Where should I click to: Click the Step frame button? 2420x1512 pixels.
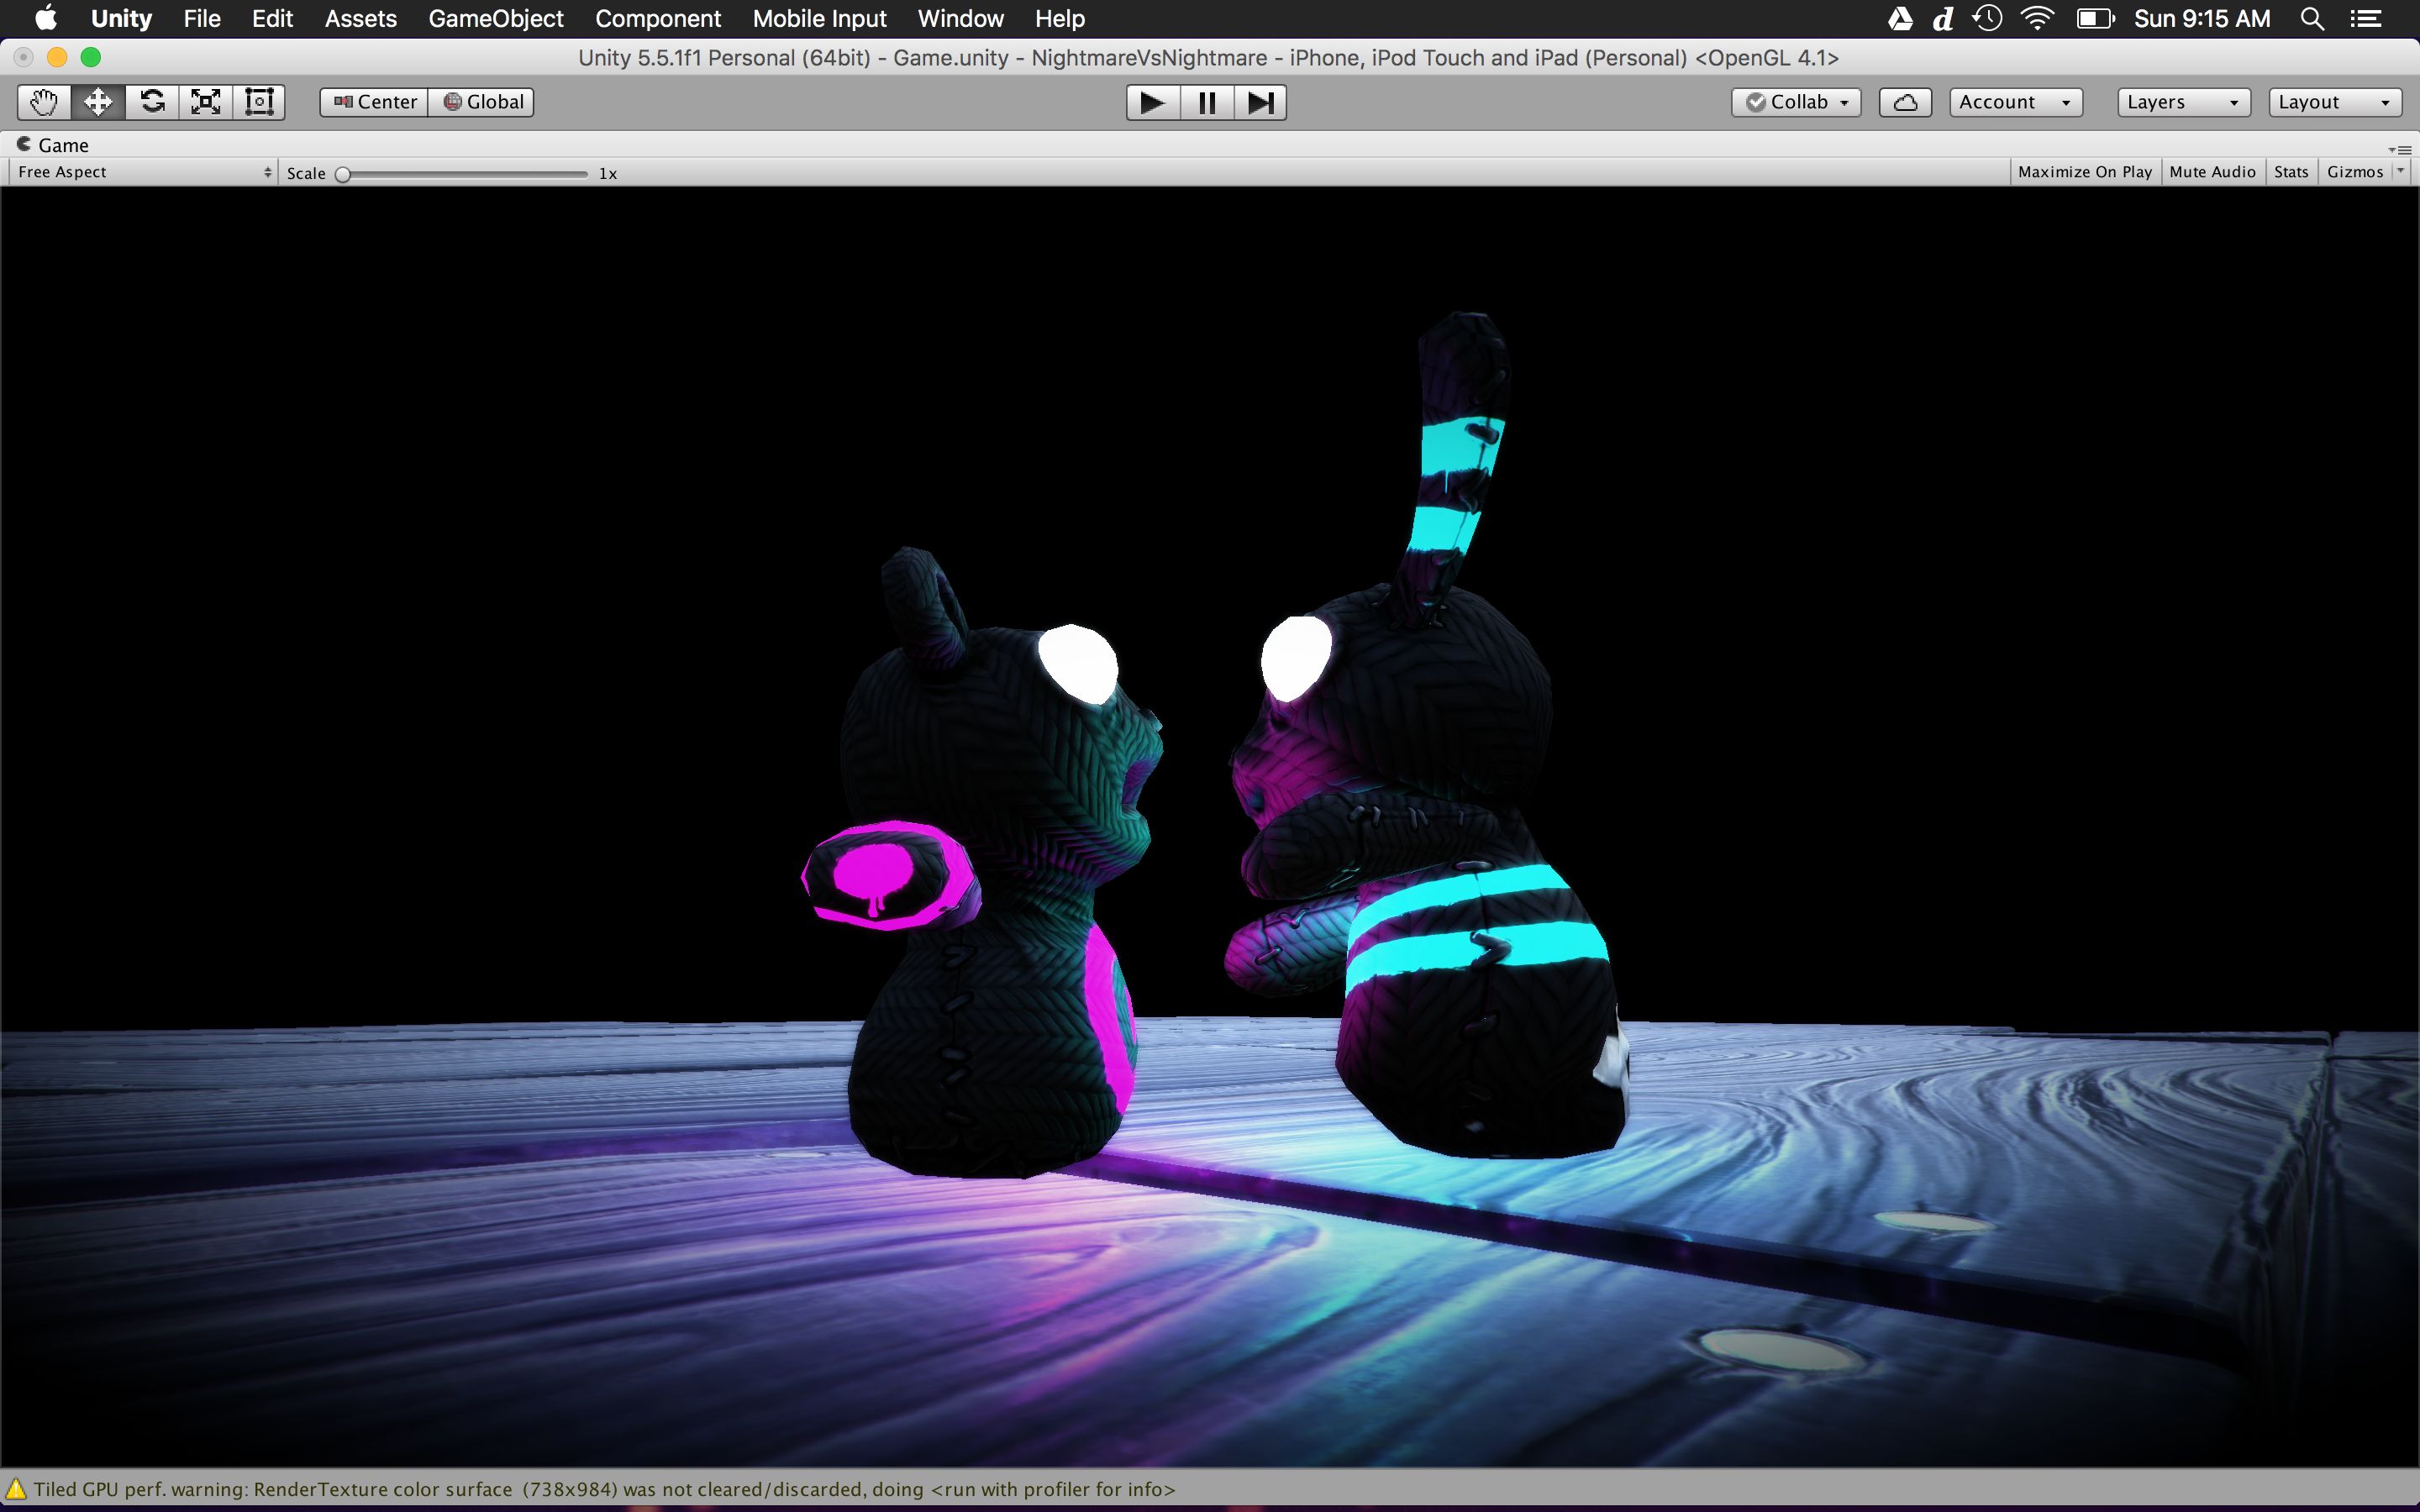click(1260, 102)
